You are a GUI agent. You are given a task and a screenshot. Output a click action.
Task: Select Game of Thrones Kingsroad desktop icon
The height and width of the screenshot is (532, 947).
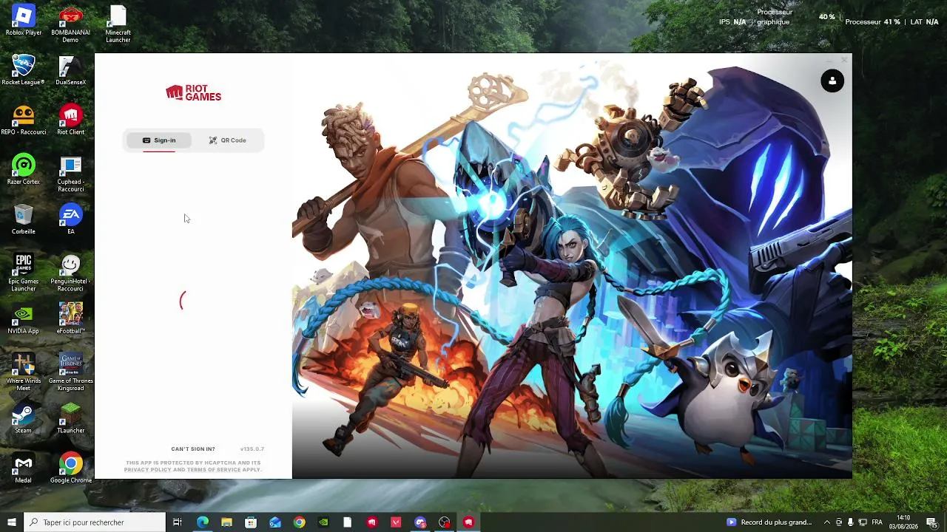70,372
